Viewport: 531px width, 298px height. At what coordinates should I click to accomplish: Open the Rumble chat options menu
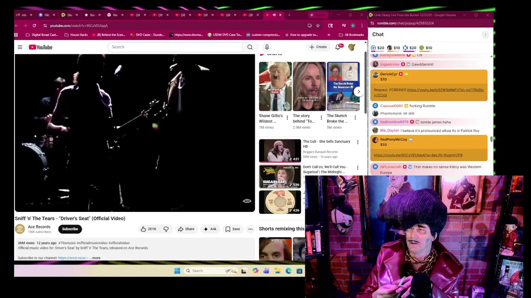[485, 35]
